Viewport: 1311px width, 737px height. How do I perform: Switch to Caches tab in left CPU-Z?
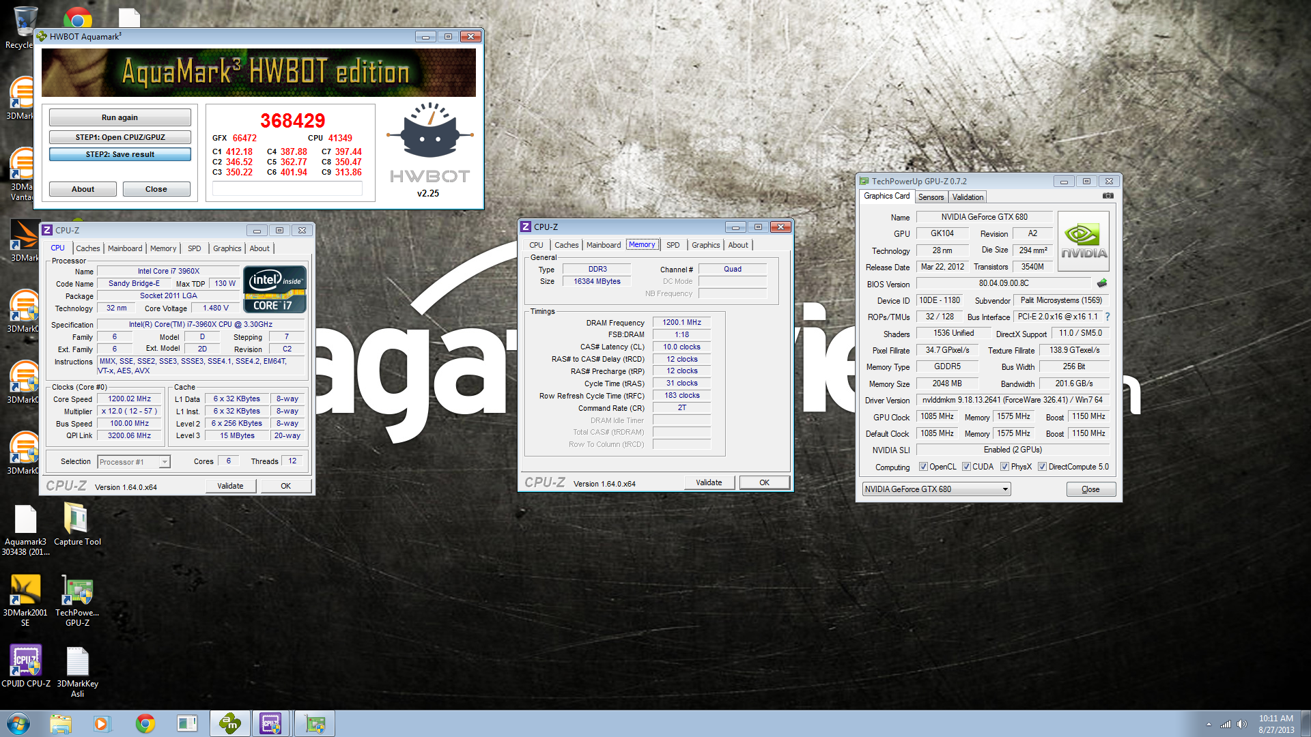coord(87,248)
